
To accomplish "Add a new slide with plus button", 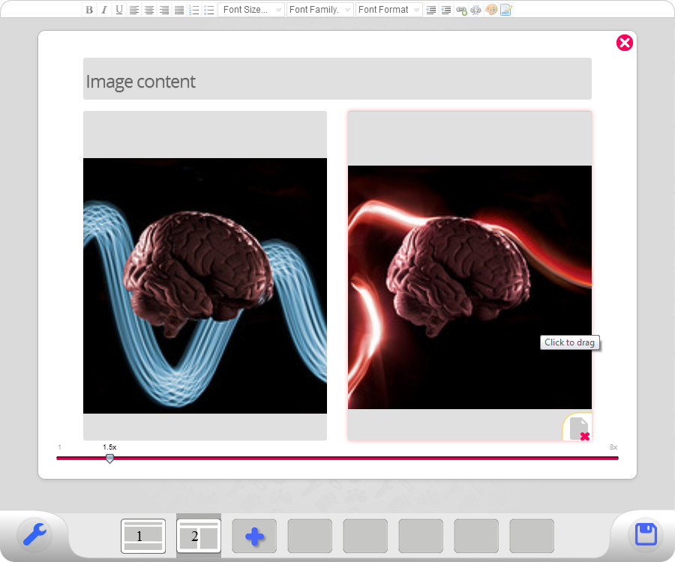I will coord(254,536).
